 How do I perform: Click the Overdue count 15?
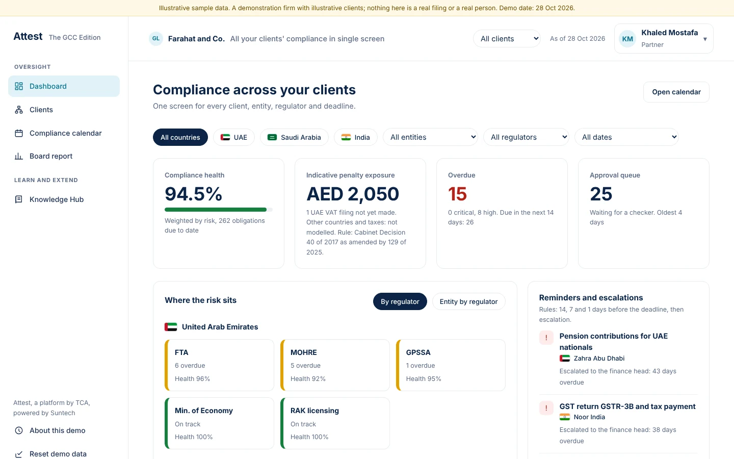pos(457,194)
